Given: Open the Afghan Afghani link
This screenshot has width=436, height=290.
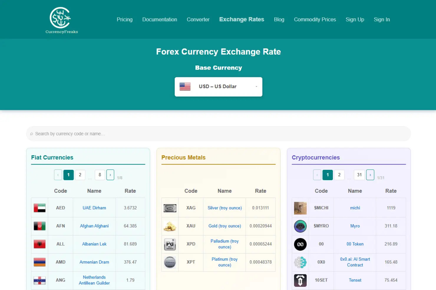Looking at the screenshot, I should coord(94,226).
